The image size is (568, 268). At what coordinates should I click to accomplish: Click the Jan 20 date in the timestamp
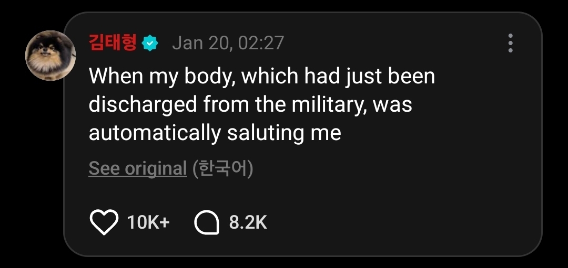tap(201, 43)
